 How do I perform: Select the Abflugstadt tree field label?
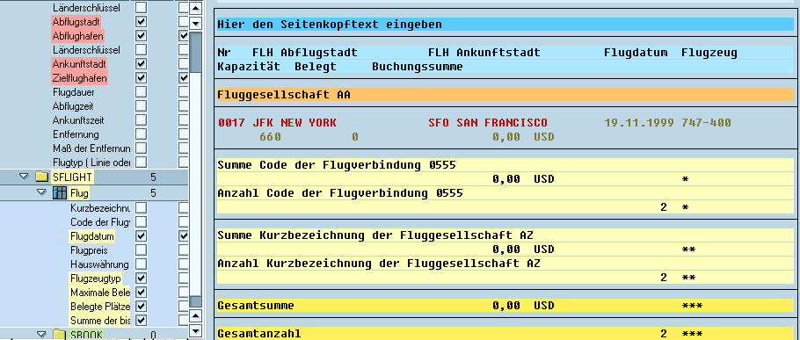(x=76, y=22)
